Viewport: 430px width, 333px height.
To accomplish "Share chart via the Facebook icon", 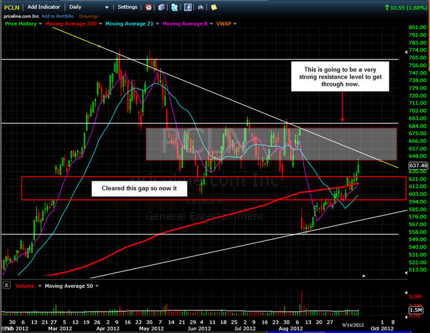I will (x=188, y=7).
